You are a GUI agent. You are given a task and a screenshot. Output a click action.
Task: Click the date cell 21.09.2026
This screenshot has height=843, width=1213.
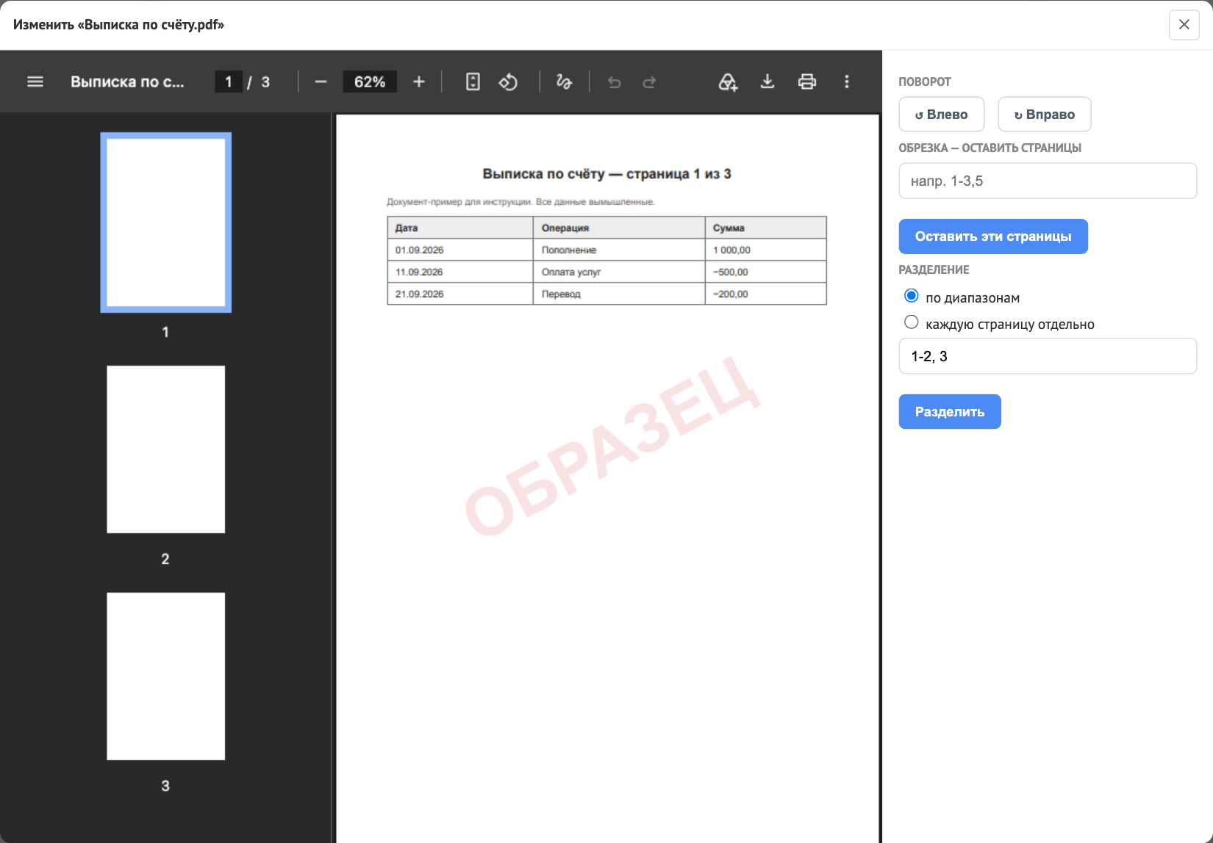pyautogui.click(x=460, y=294)
